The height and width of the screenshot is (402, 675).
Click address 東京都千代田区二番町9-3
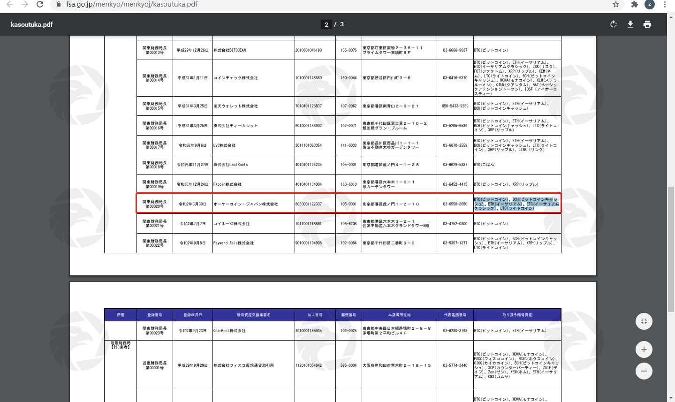click(388, 243)
